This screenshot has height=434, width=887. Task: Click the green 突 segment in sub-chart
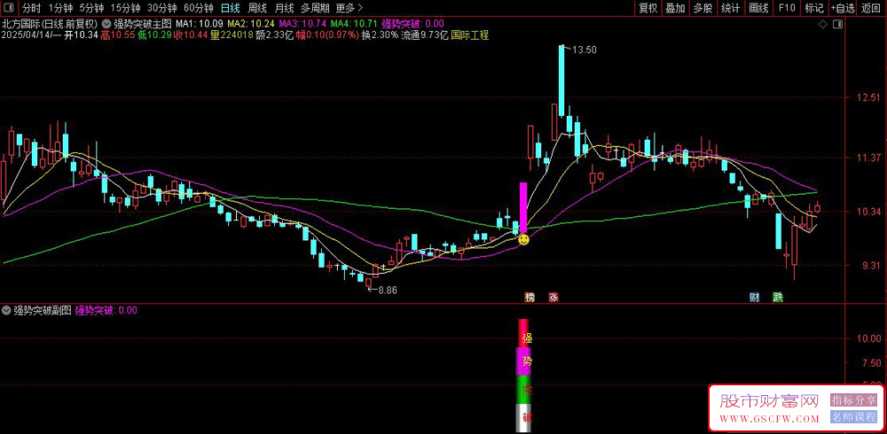(525, 390)
